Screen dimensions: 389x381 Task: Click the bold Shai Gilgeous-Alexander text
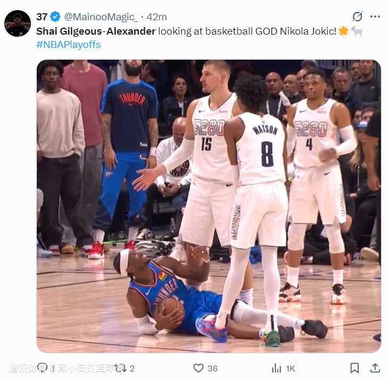(96, 31)
